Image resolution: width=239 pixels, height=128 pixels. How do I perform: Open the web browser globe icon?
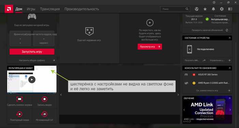point(197,9)
